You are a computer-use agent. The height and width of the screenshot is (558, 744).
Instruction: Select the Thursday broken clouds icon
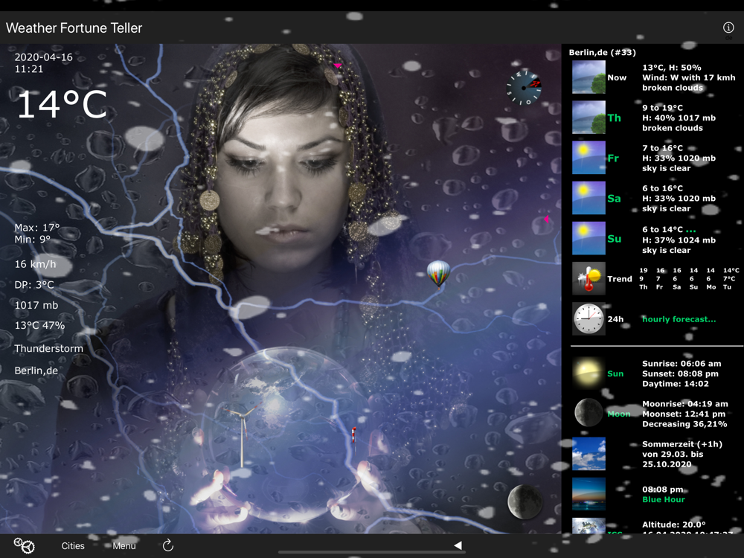[x=589, y=118]
